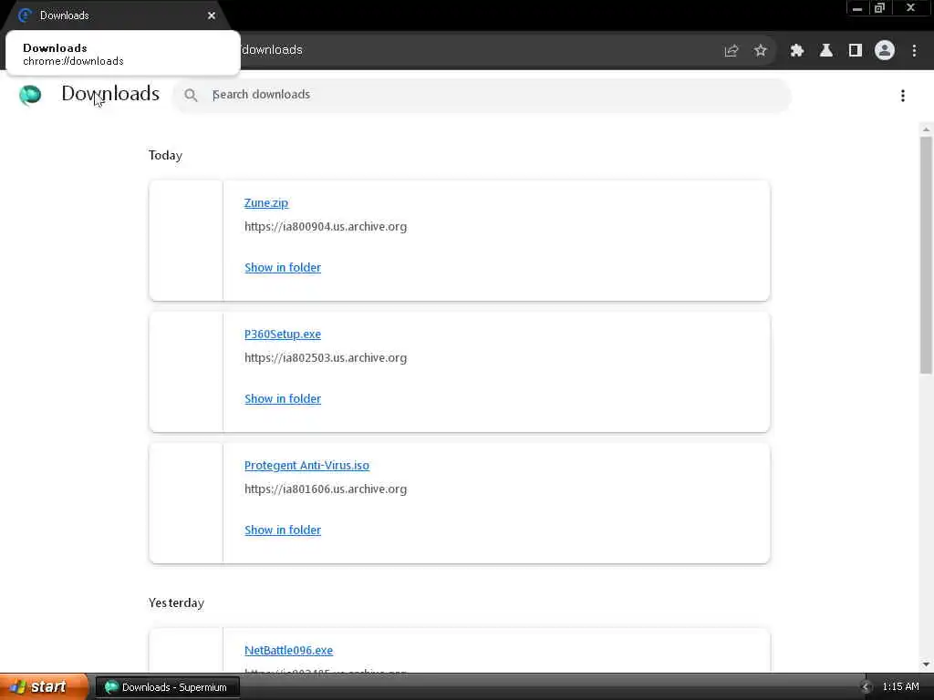This screenshot has height=700, width=934.
Task: Bookmark this page with the star icon
Action: click(x=760, y=51)
